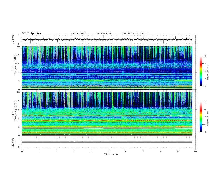
Task: Click the "-3" tick on ch.1 color bar
Action: (x=205, y=56)
